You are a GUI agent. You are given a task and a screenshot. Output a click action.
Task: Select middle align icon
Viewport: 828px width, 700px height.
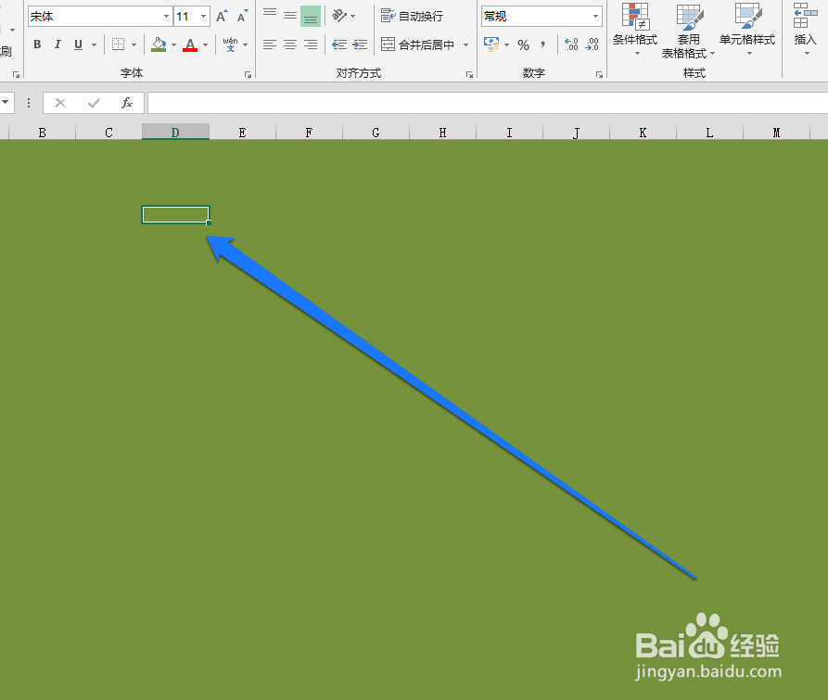(290, 16)
